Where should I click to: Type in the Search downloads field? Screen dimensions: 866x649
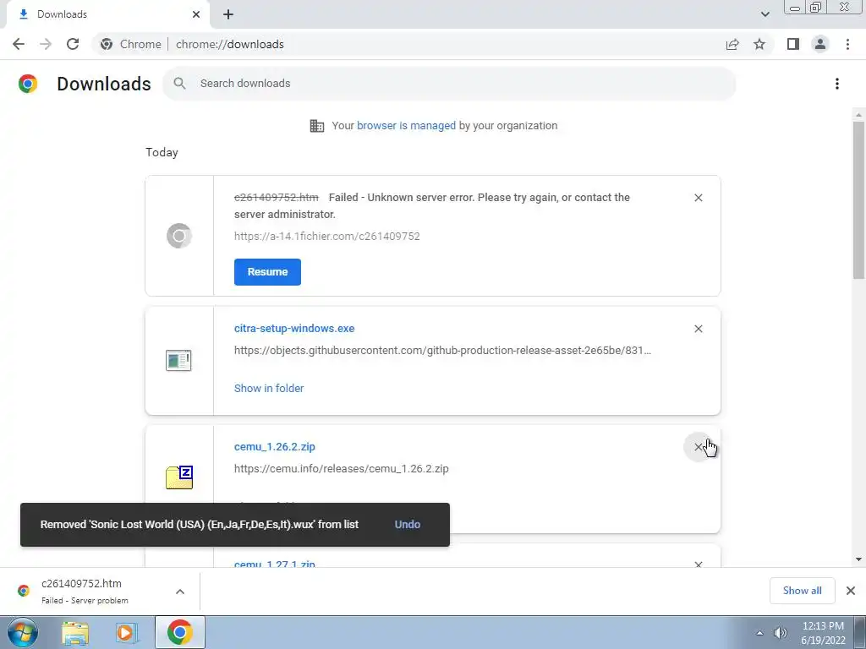click(x=449, y=84)
